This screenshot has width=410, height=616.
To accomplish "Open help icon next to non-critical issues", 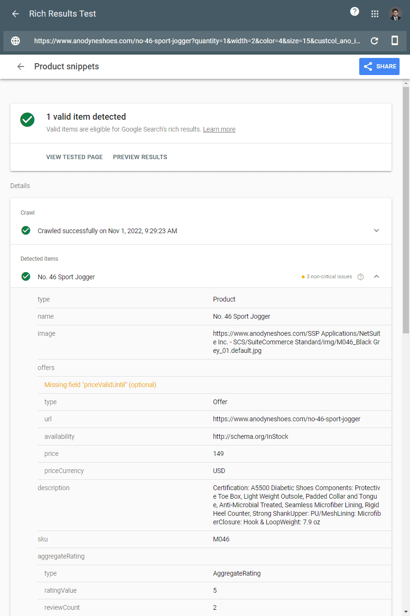I will click(x=361, y=277).
